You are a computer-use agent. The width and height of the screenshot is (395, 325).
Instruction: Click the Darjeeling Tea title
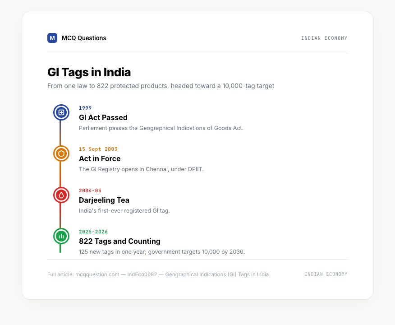pyautogui.click(x=104, y=200)
